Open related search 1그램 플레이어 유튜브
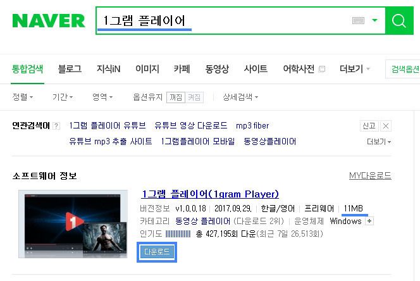The height and width of the screenshot is (281, 420). [x=108, y=125]
